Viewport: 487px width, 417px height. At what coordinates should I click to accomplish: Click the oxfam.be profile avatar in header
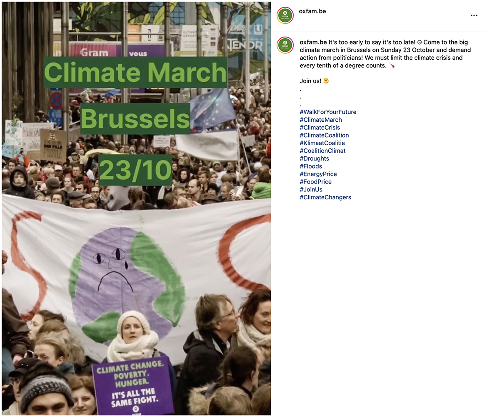pos(285,15)
